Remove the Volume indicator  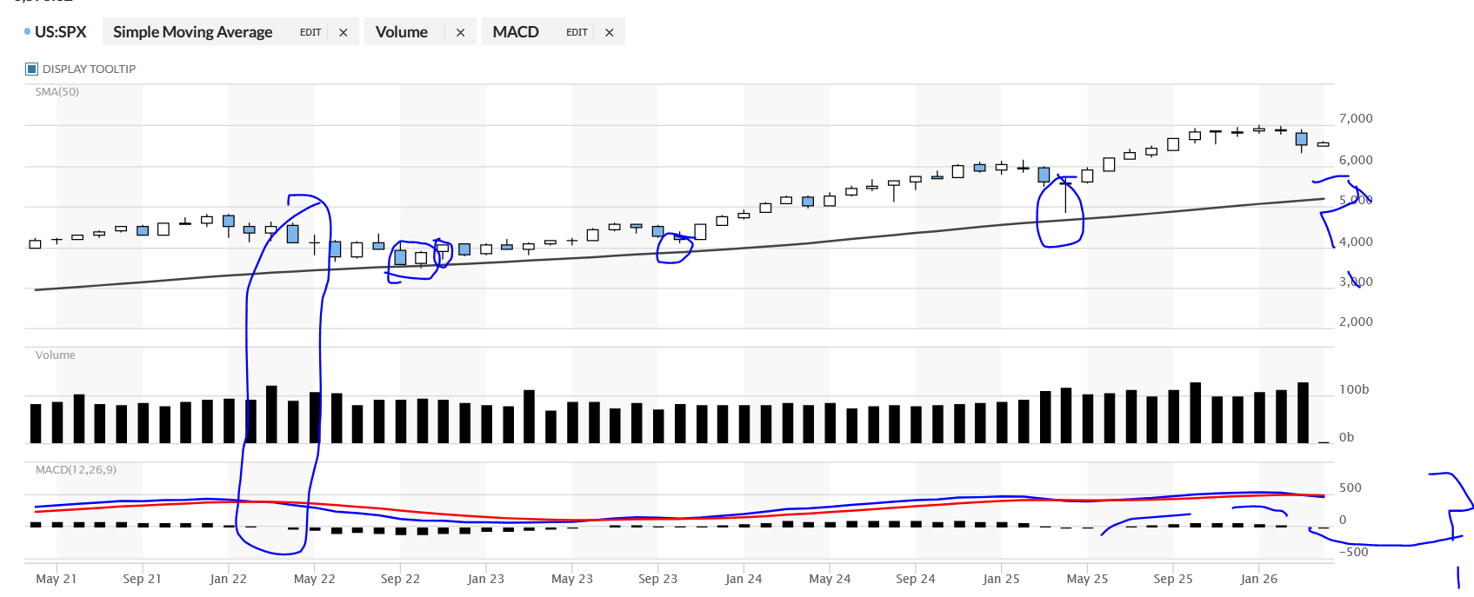point(461,32)
